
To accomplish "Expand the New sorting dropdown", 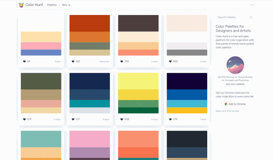I will click(x=66, y=5).
